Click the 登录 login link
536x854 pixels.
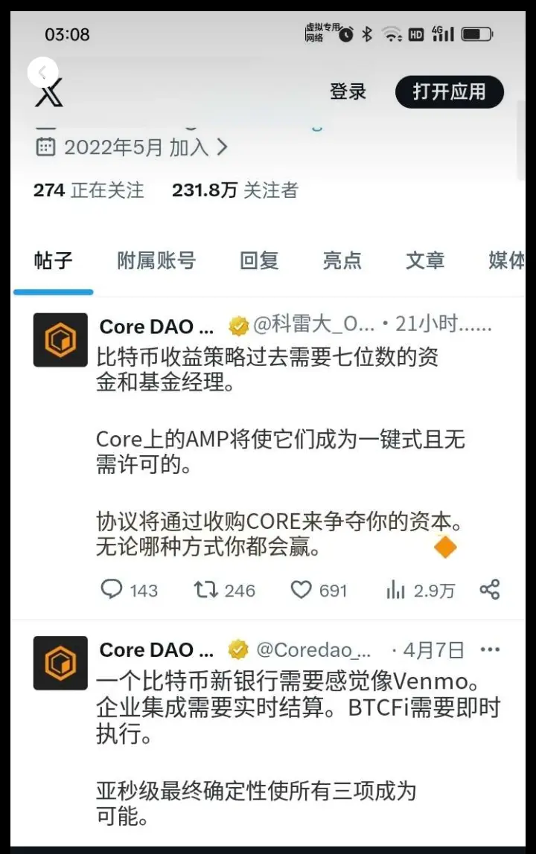348,91
